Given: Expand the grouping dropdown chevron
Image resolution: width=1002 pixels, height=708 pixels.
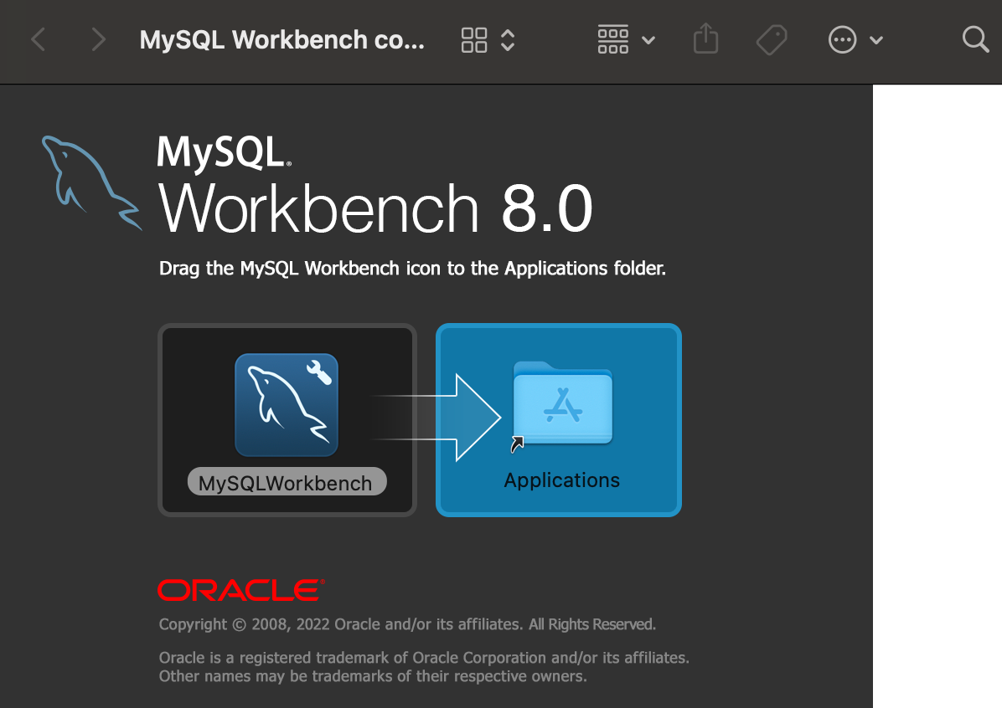Looking at the screenshot, I should pos(648,40).
